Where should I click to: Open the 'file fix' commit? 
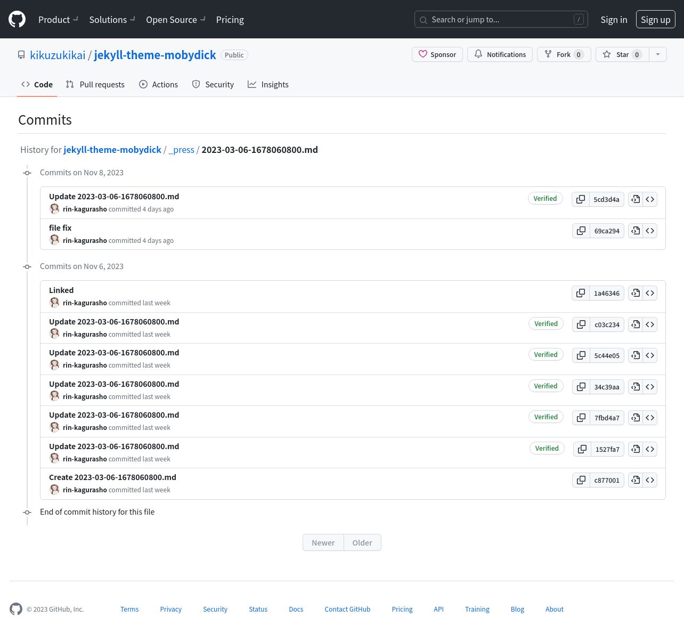click(x=60, y=228)
